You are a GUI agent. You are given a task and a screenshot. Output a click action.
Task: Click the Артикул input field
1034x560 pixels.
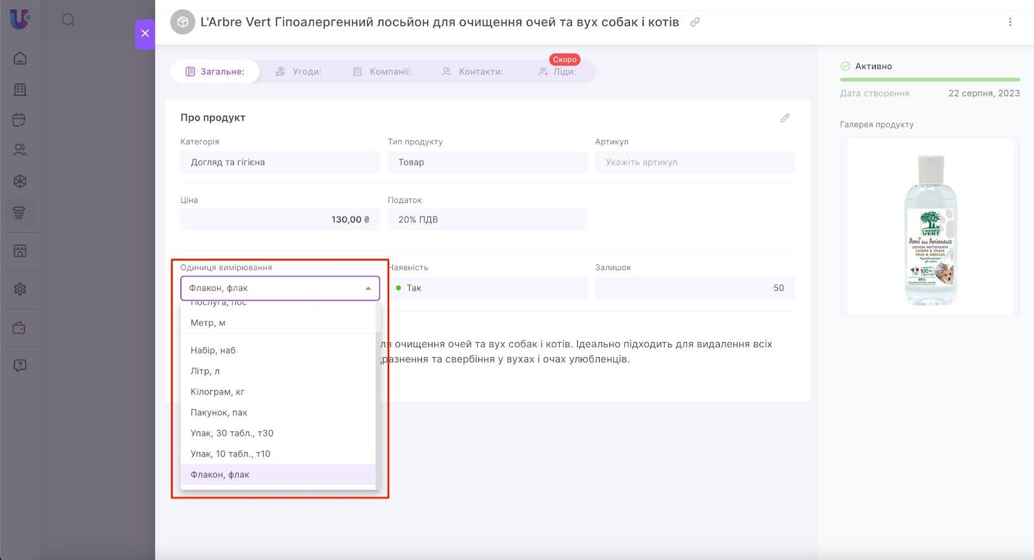point(695,162)
